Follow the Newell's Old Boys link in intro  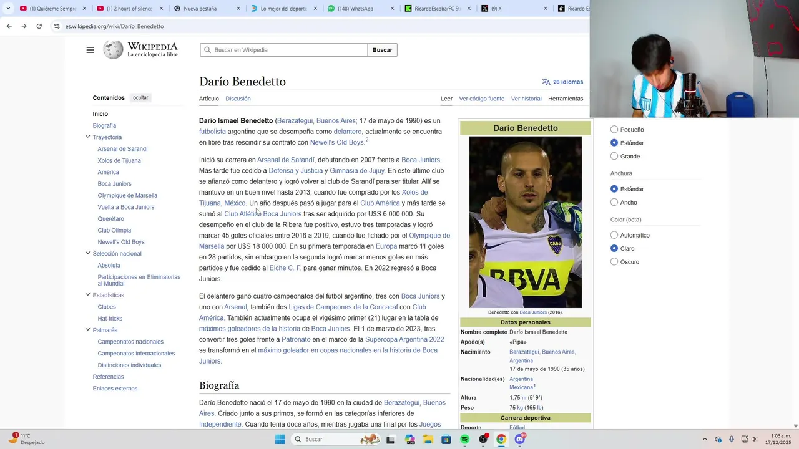[x=337, y=142]
